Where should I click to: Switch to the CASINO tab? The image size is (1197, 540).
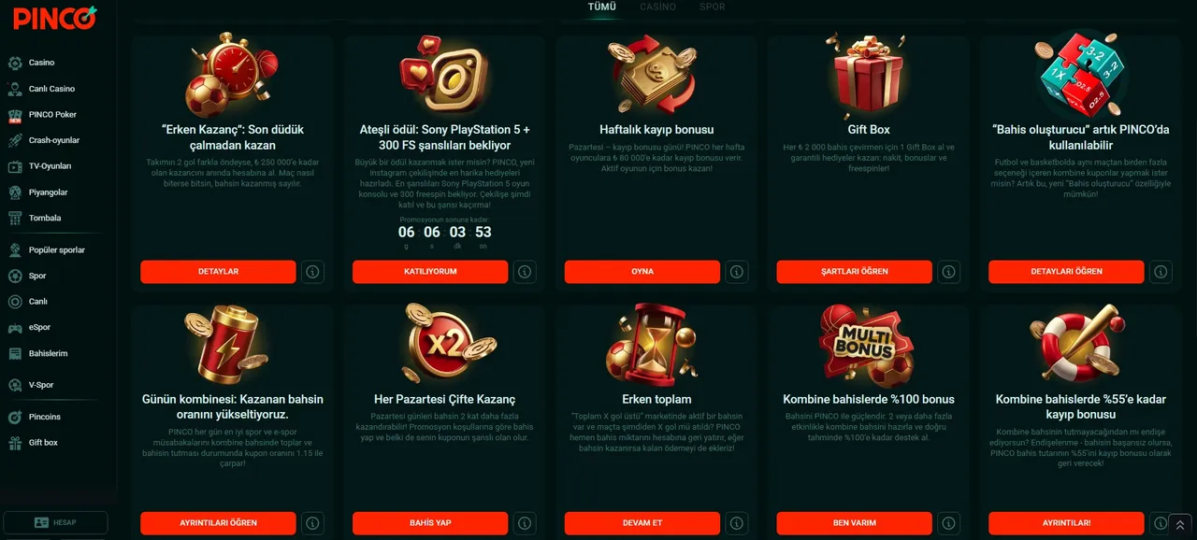pos(657,7)
